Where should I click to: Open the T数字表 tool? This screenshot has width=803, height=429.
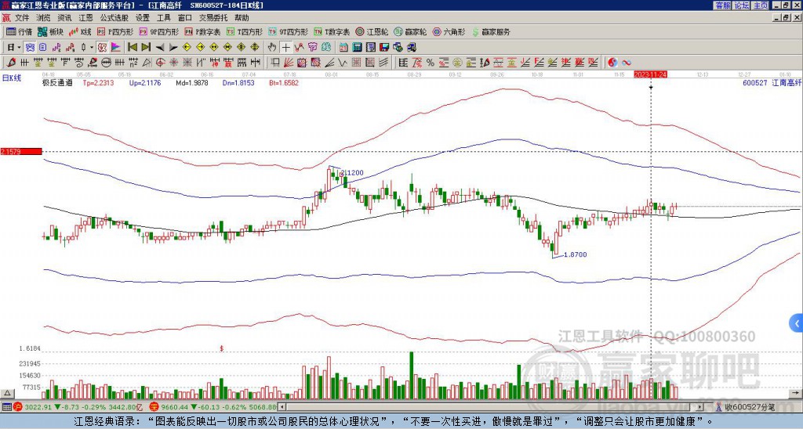pos(332,31)
